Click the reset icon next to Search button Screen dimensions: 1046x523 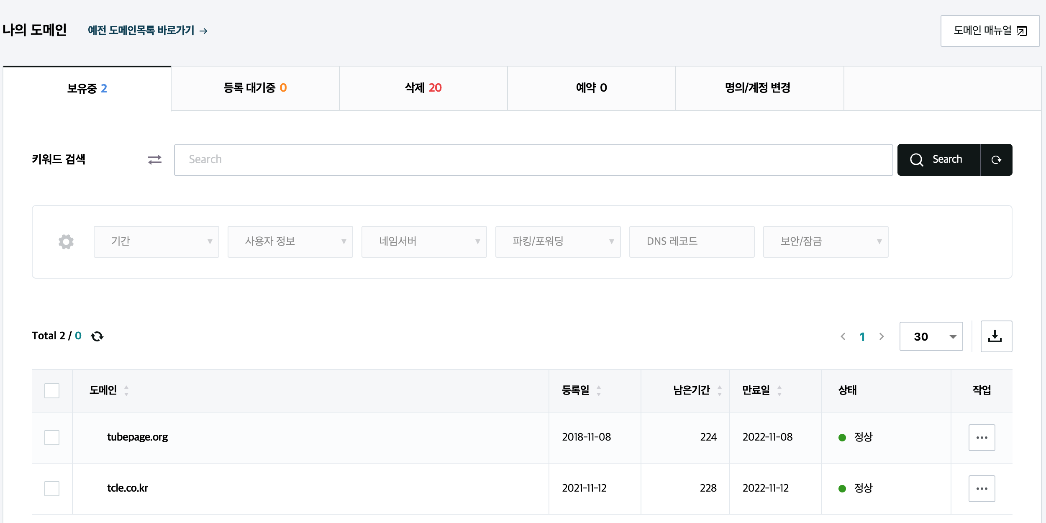996,160
